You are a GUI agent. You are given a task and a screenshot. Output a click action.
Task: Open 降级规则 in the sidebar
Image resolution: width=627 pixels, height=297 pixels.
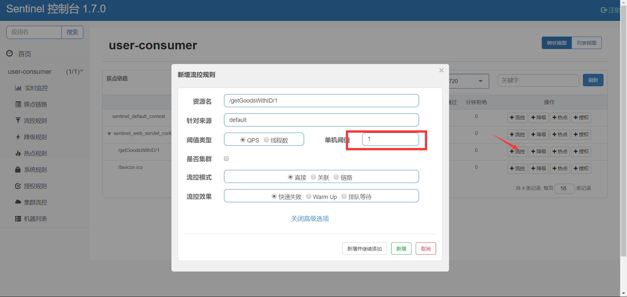point(35,137)
